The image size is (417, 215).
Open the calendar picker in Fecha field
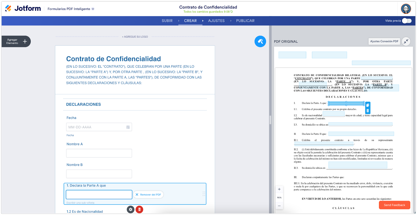point(128,127)
